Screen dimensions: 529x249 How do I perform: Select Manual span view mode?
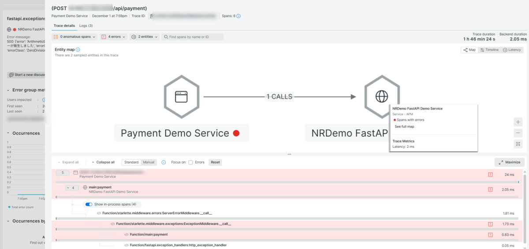coord(149,162)
